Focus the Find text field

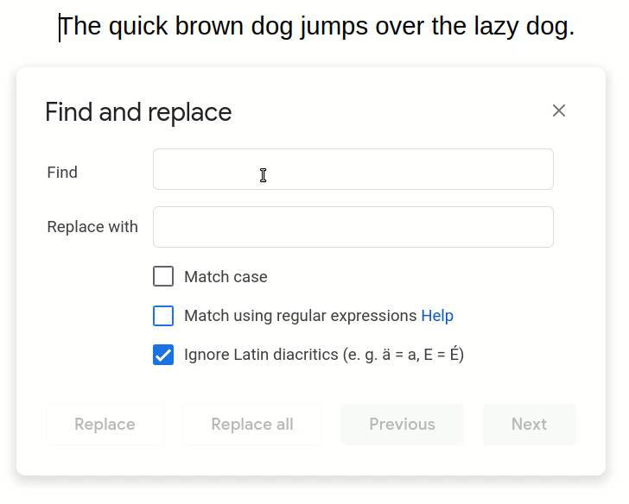(x=353, y=169)
